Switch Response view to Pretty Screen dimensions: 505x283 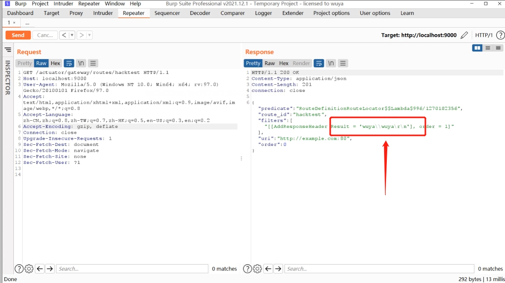click(x=253, y=63)
